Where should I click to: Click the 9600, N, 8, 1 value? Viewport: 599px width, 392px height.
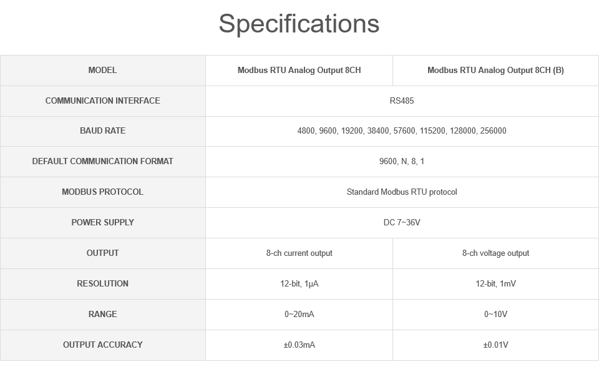point(402,161)
